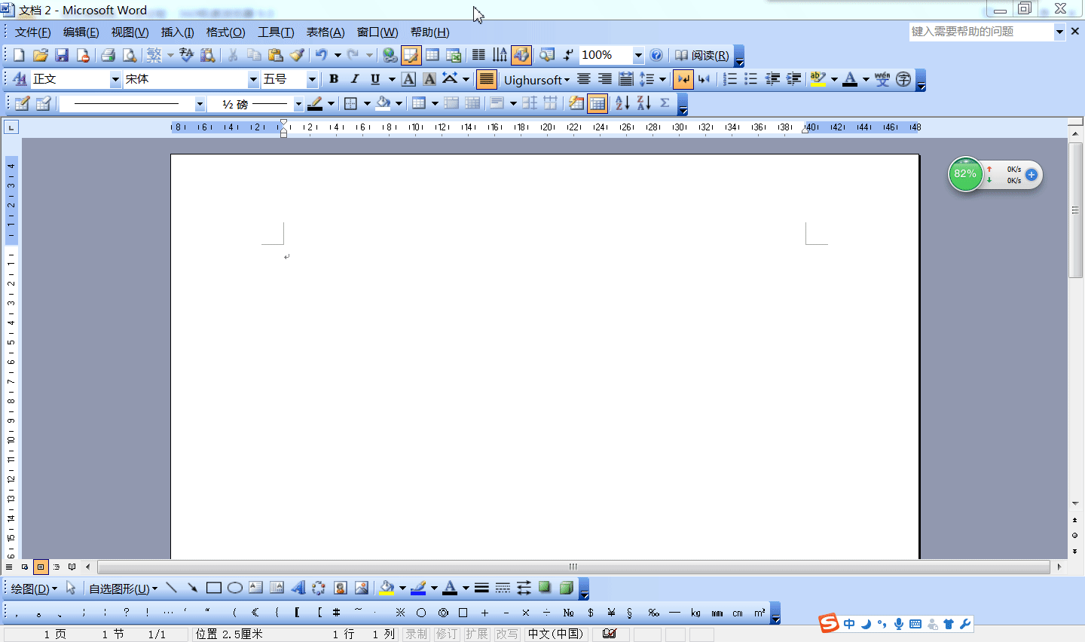The width and height of the screenshot is (1085, 642).
Task: Open the 编辑(E) menu
Action: point(81,32)
